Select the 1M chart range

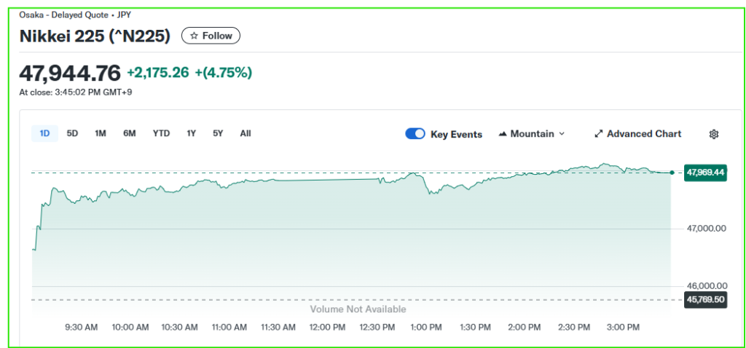coord(101,133)
